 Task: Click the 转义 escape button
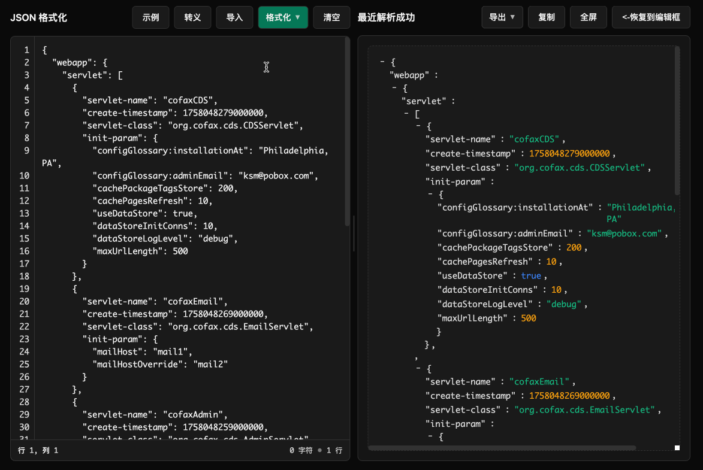(192, 17)
